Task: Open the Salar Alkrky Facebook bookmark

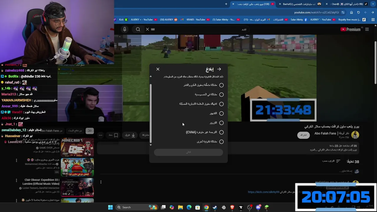Action: pos(299,20)
